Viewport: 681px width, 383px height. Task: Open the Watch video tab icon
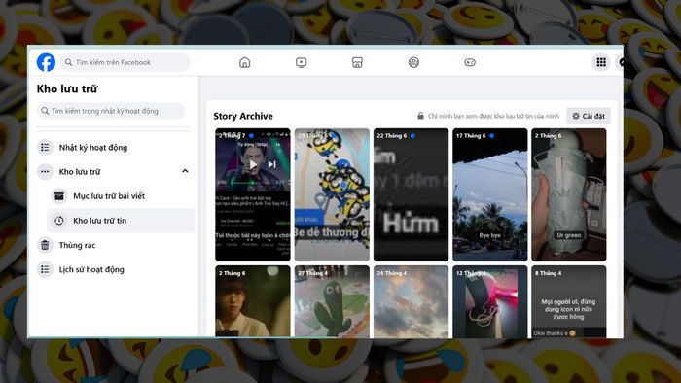click(x=301, y=62)
